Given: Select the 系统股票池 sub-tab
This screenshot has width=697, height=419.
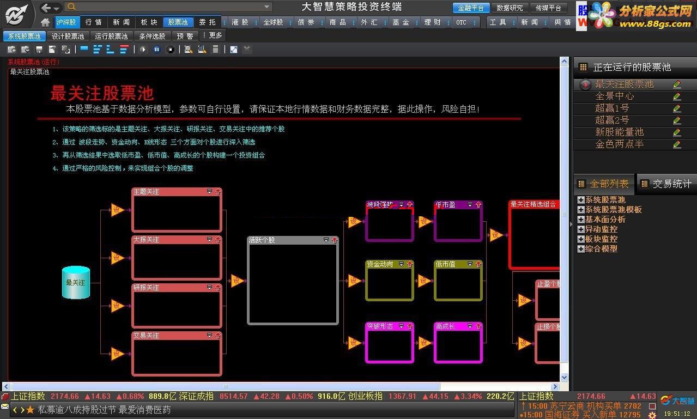Looking at the screenshot, I should coord(25,36).
